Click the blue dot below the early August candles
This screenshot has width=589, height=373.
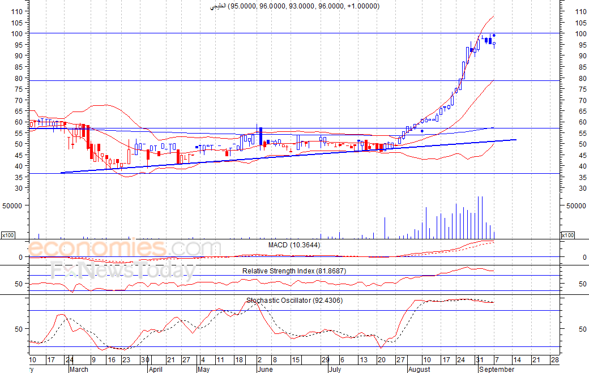coord(422,131)
